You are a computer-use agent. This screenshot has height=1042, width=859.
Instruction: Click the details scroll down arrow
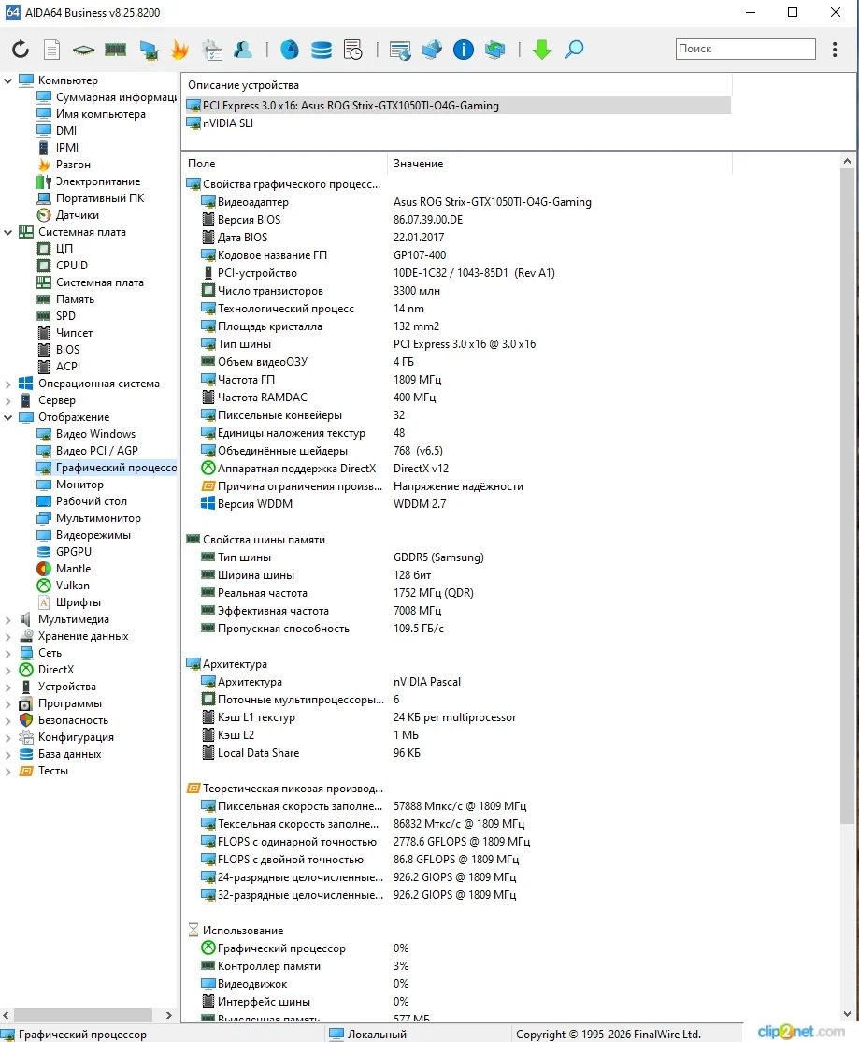[847, 1014]
